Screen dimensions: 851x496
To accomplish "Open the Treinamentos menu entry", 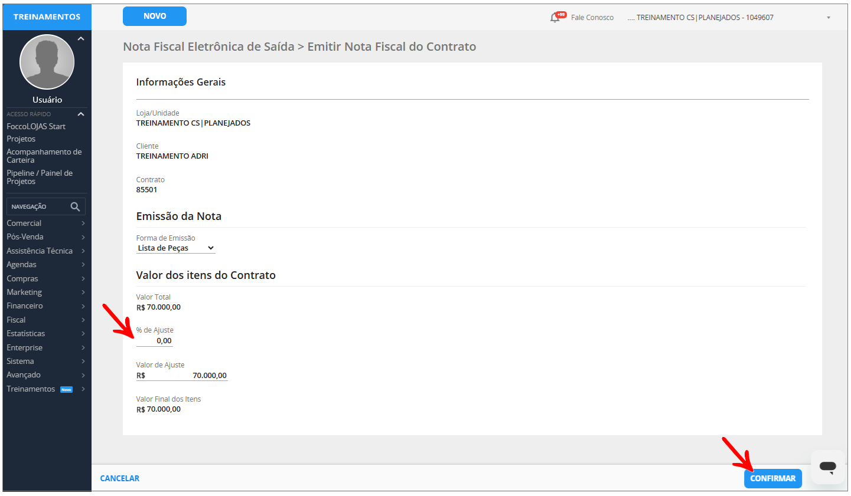I will 31,389.
